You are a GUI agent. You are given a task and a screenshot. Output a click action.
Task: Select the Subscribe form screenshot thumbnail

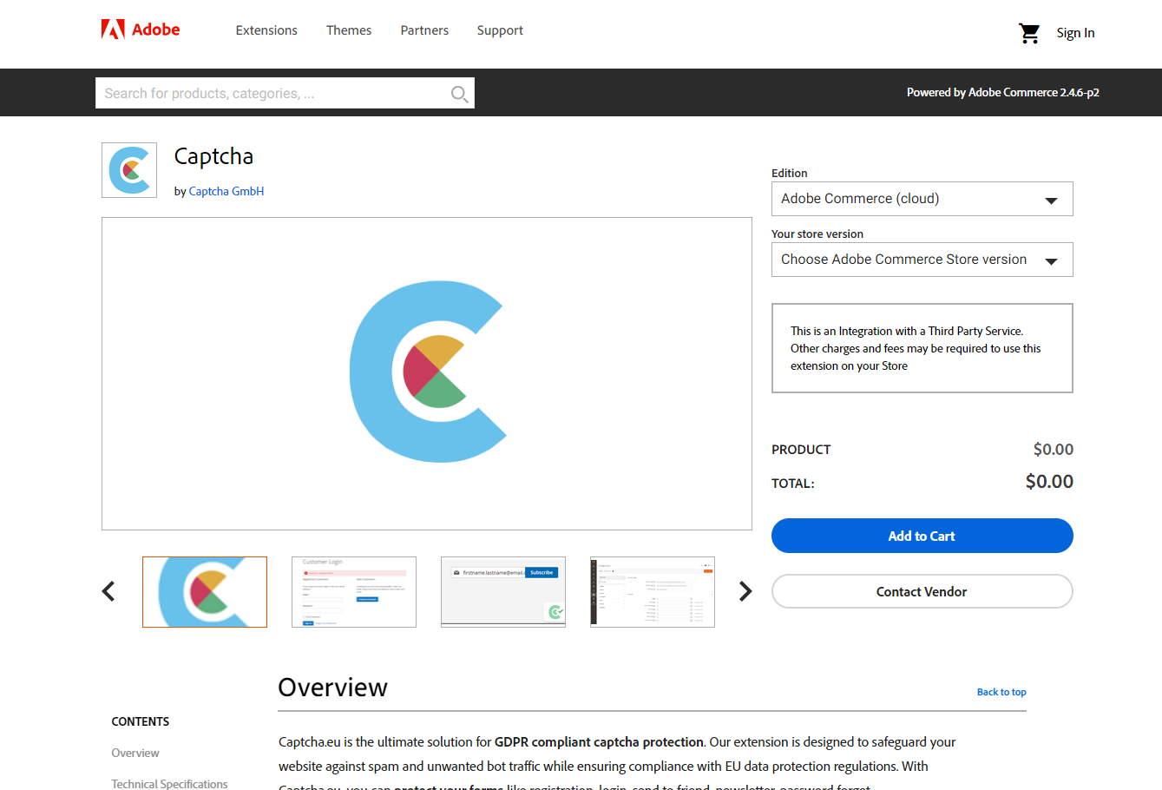pos(503,592)
